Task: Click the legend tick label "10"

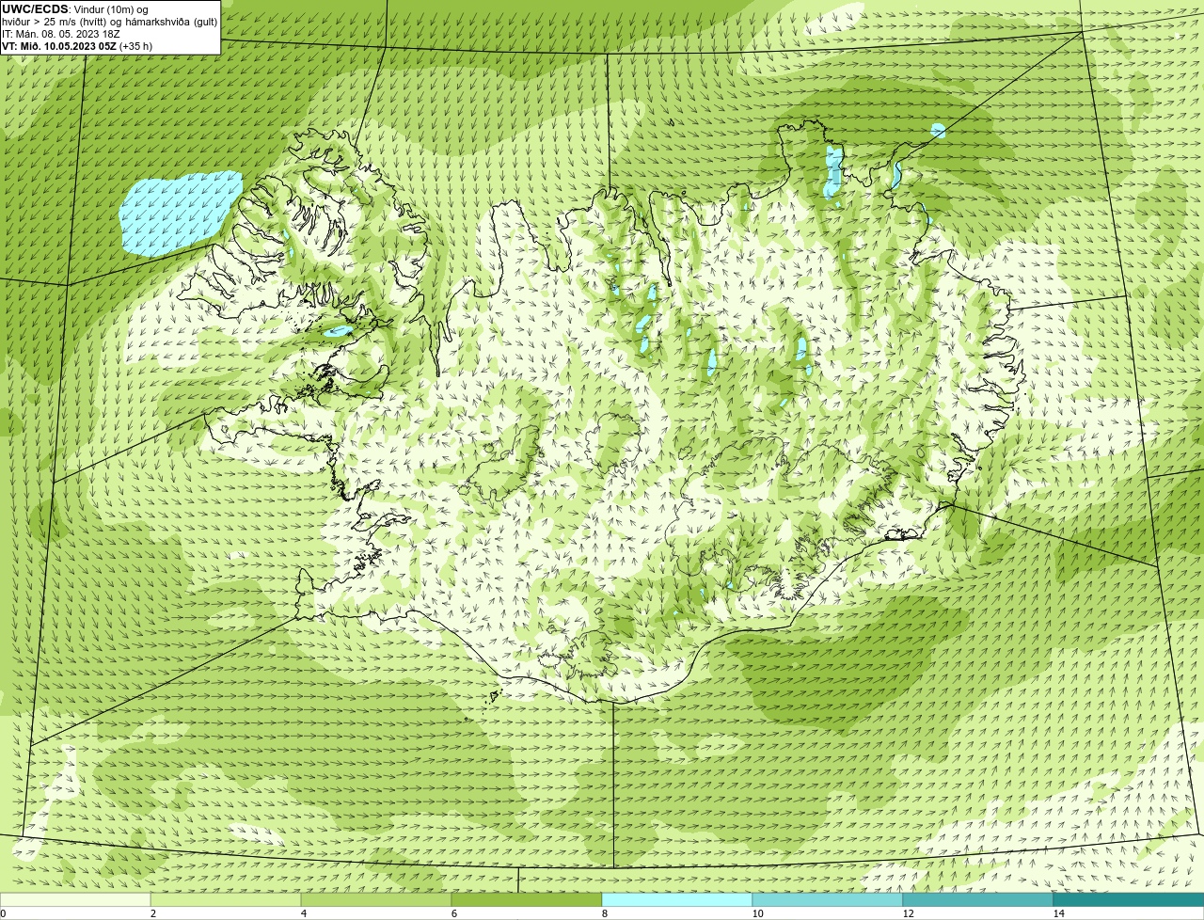Action: [757, 913]
